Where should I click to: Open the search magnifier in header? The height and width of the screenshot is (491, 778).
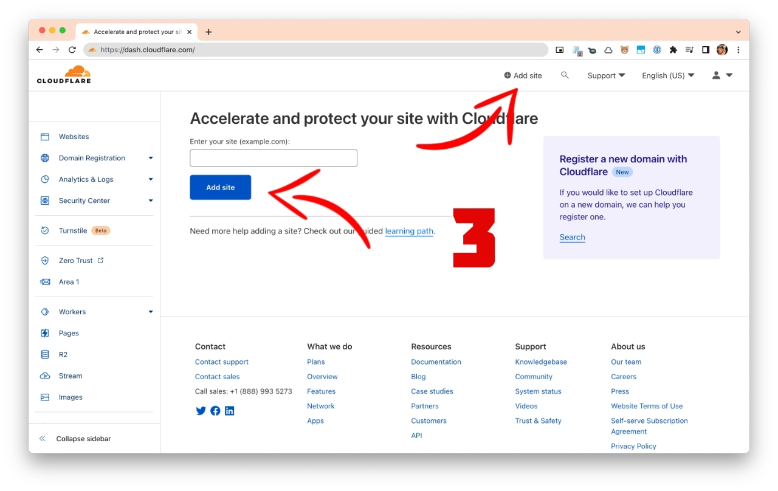[x=565, y=75]
